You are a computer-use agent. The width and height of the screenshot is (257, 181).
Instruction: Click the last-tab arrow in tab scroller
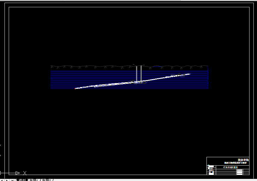pos(12,180)
